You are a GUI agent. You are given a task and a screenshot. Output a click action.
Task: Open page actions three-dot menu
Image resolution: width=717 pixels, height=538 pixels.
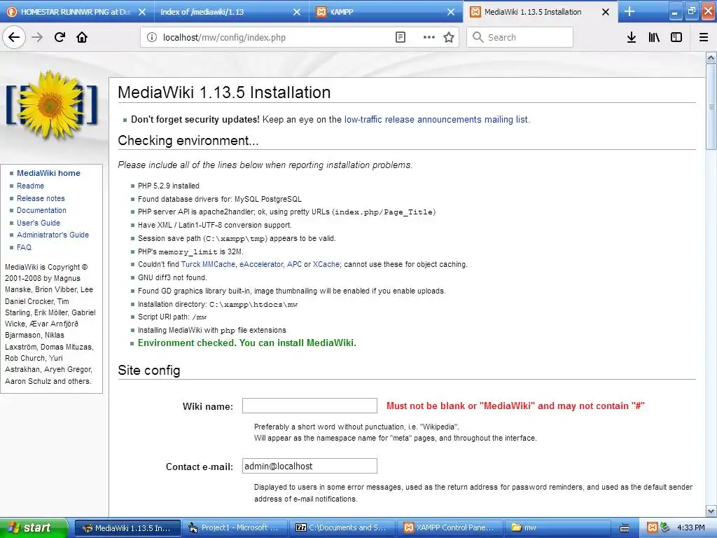click(429, 37)
